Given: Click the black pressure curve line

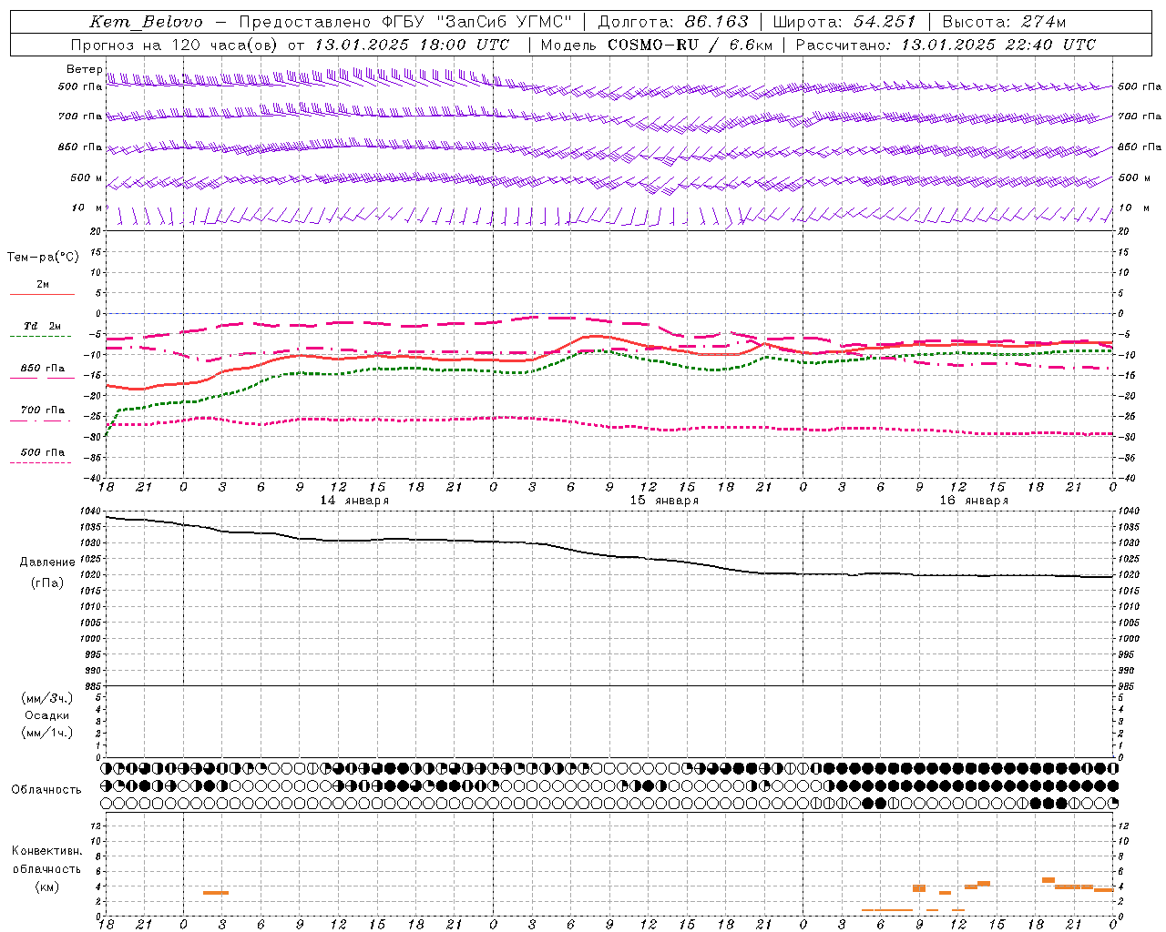Looking at the screenshot, I should click(x=610, y=555).
